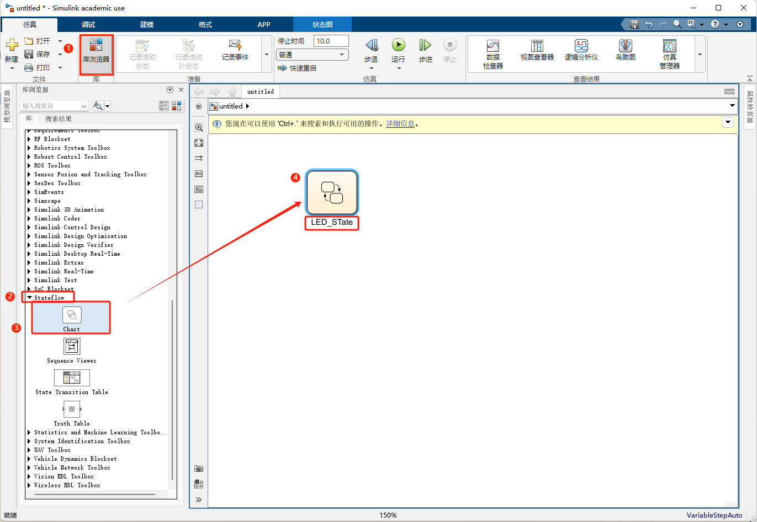The image size is (757, 522).
Task: Select Robotics System Toolbox tree row
Action: (72, 148)
